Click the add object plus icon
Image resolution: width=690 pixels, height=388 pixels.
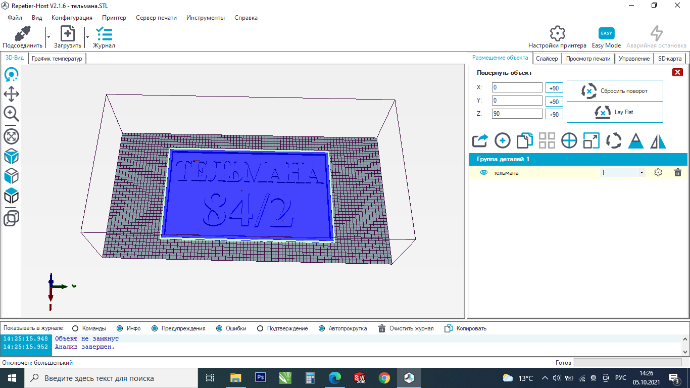click(503, 140)
